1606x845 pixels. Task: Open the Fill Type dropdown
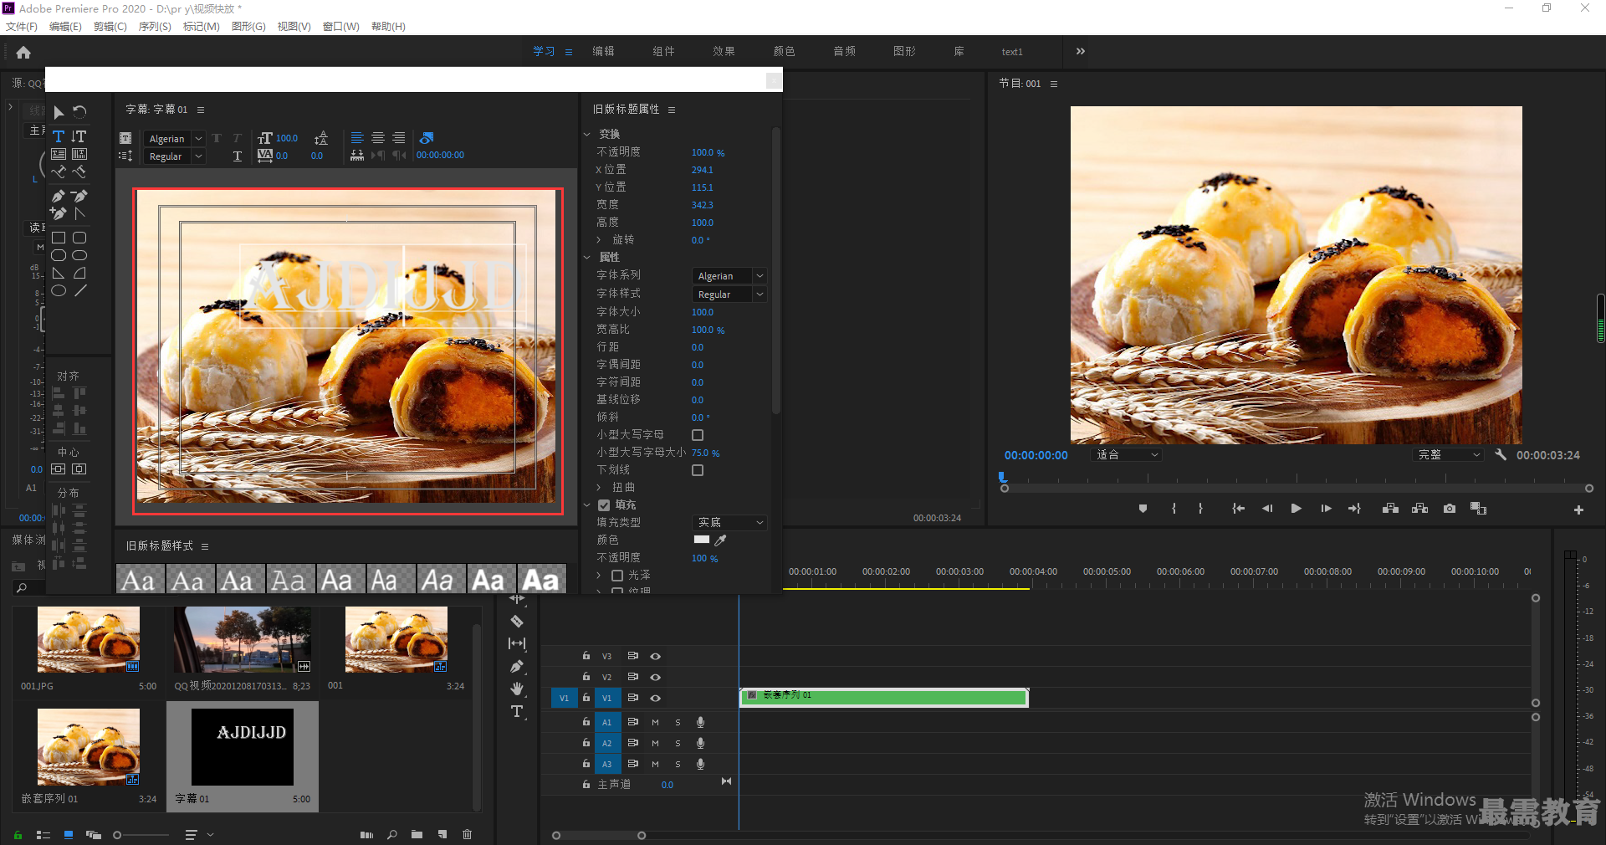pyautogui.click(x=729, y=522)
